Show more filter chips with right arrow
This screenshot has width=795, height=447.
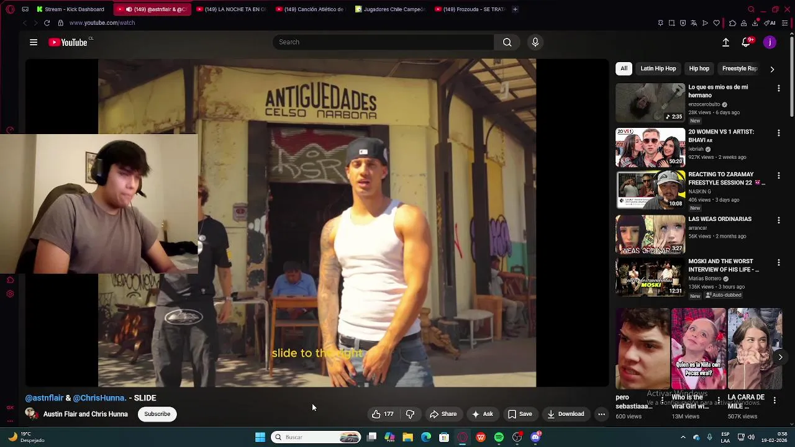pos(772,69)
